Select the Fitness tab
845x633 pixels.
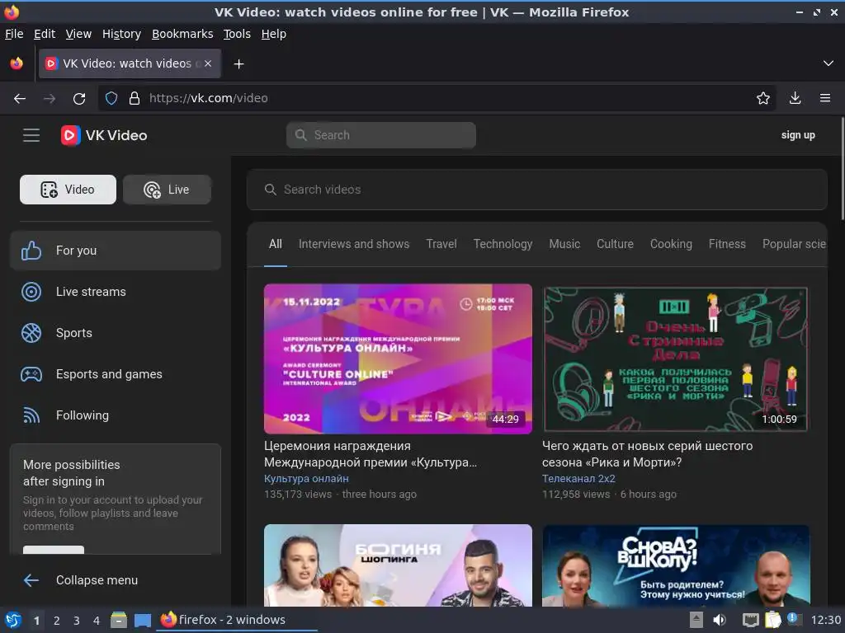[727, 244]
